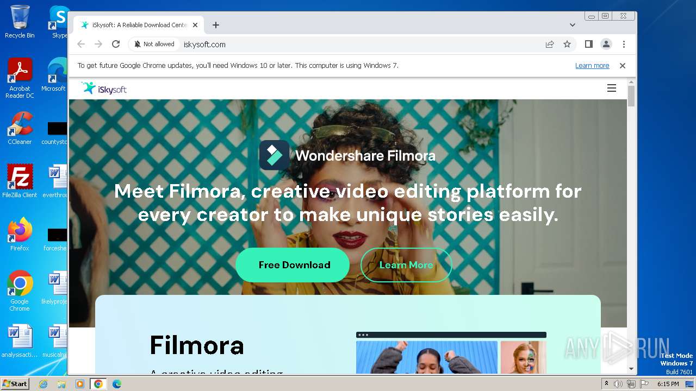Open Skype desktop shortcut
Screen dimensions: 696x391
click(x=59, y=22)
